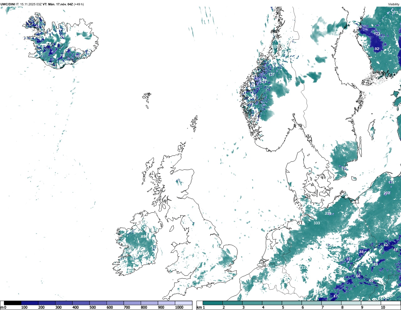This screenshot has height=310, width=401.
Task: Click the Gotland island outline in the Baltic
Action: point(372,130)
